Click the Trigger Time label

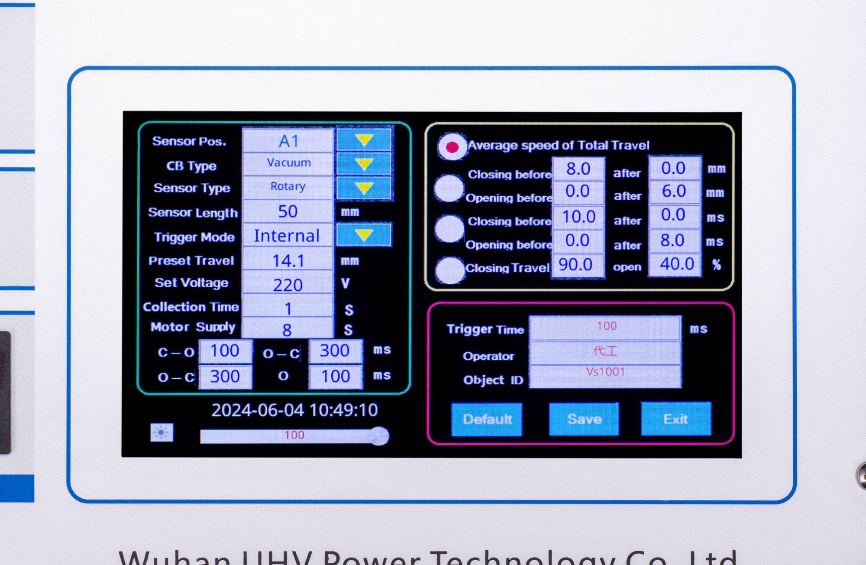pyautogui.click(x=485, y=329)
